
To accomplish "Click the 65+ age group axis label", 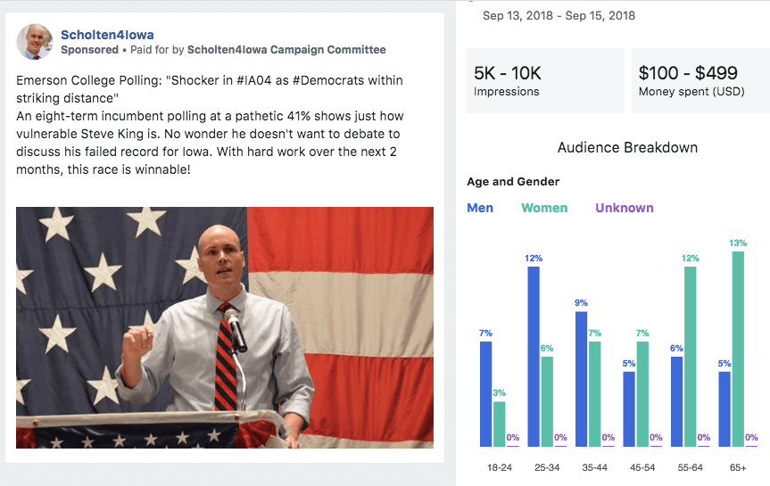I will [738, 467].
